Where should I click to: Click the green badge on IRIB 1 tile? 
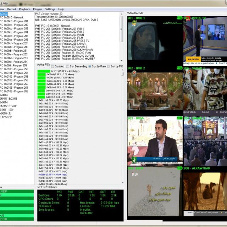[x=179, y=18]
